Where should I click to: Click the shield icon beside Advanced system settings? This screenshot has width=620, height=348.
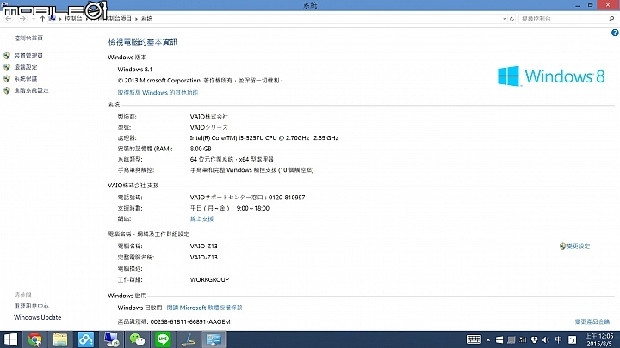tap(7, 90)
